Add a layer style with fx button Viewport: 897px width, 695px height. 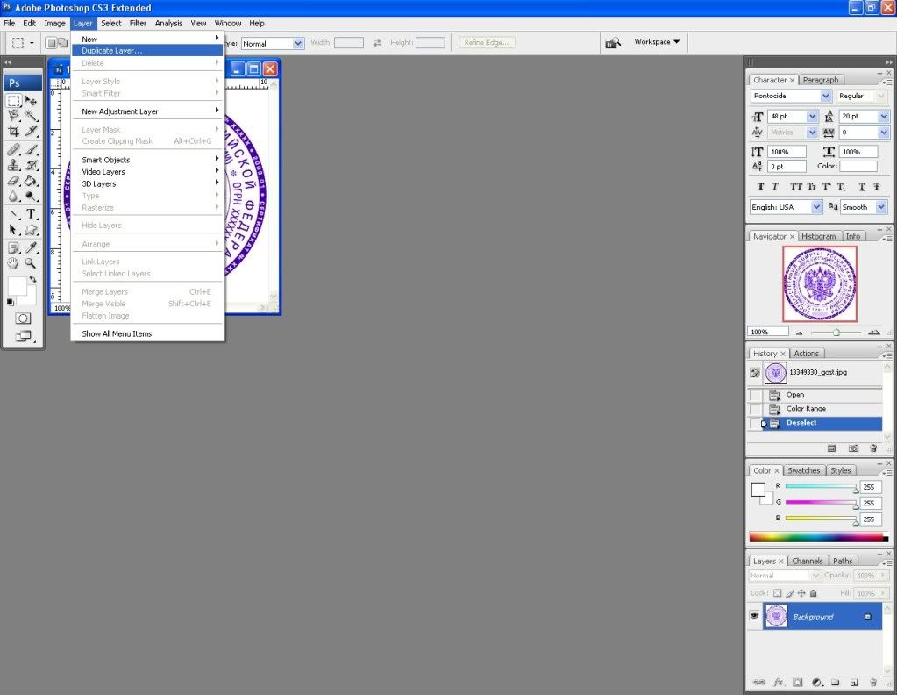pyautogui.click(x=778, y=683)
